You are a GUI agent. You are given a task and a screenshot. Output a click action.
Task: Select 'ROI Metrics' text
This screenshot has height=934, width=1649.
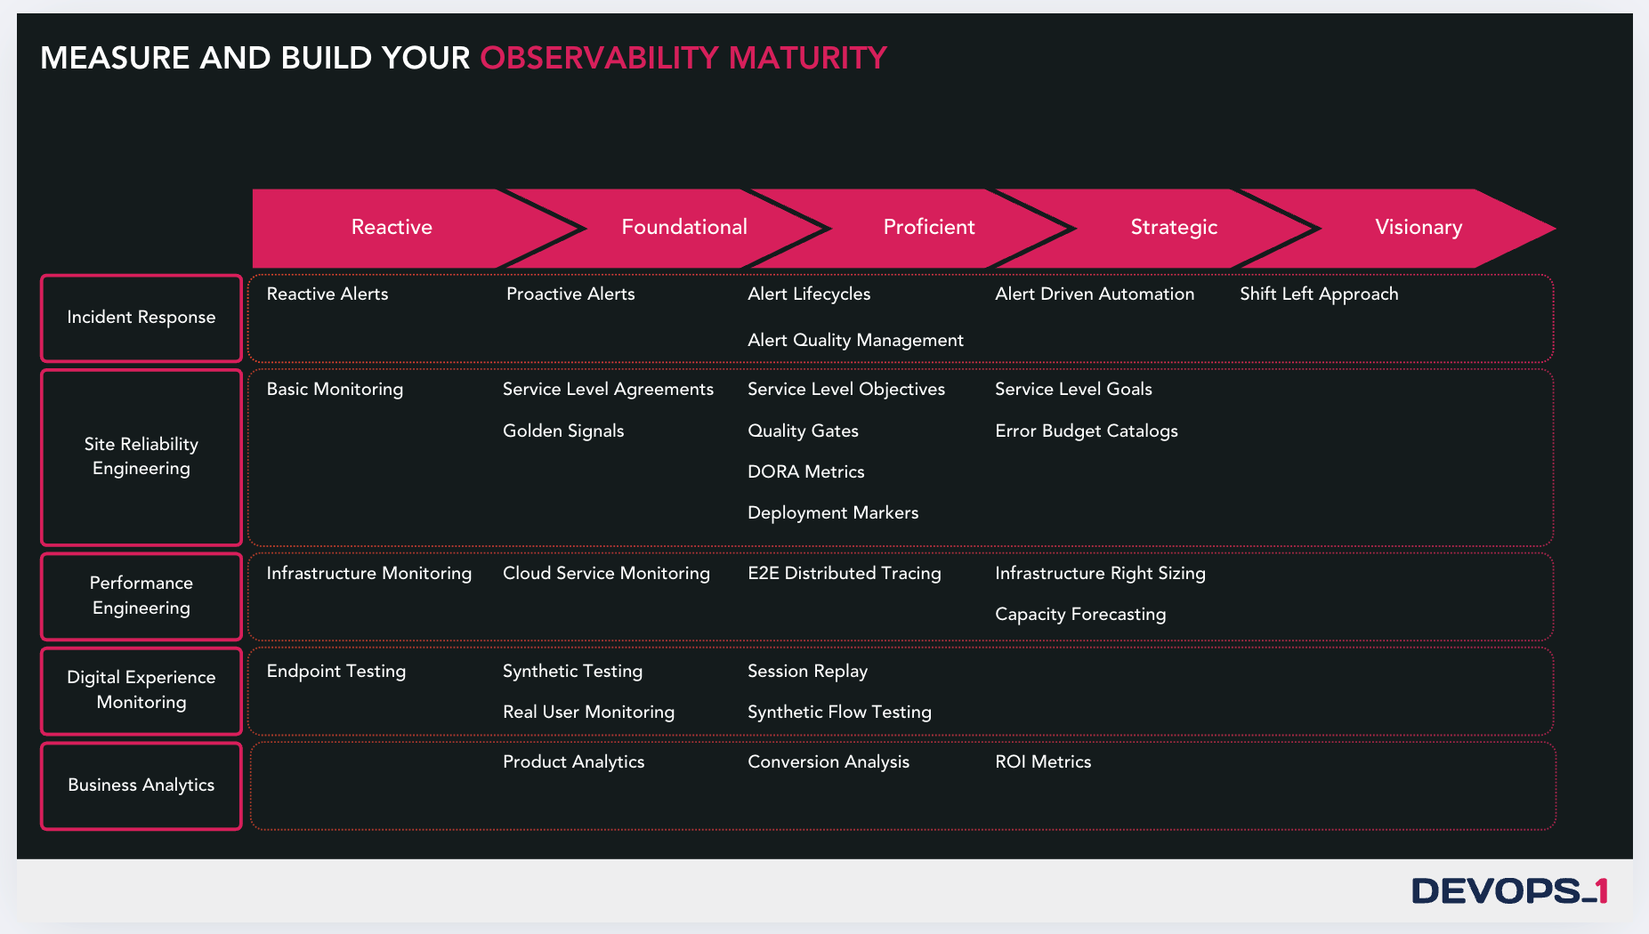(1043, 762)
